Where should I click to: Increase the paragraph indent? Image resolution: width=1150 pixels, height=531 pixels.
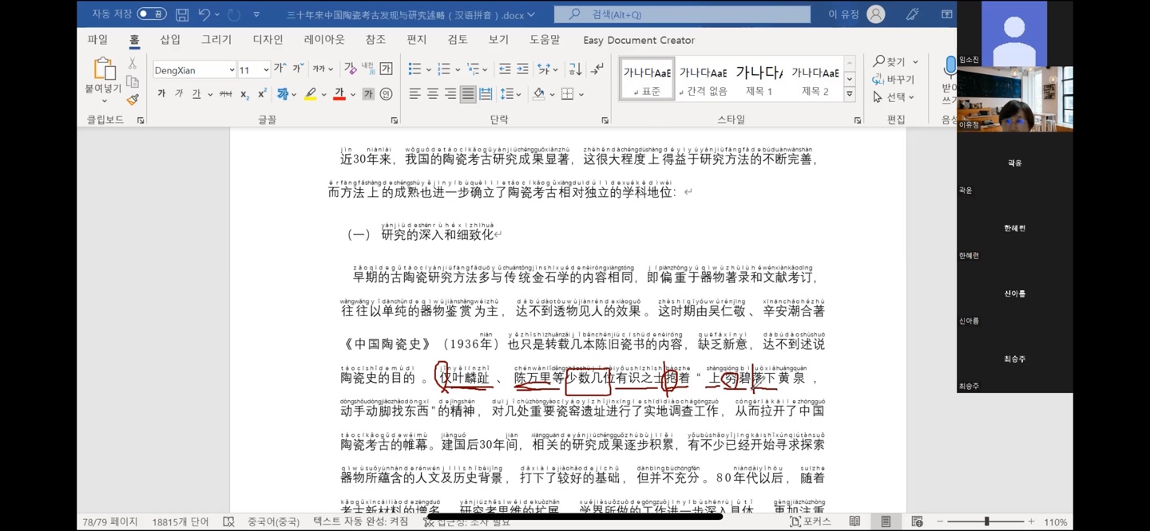tap(522, 69)
